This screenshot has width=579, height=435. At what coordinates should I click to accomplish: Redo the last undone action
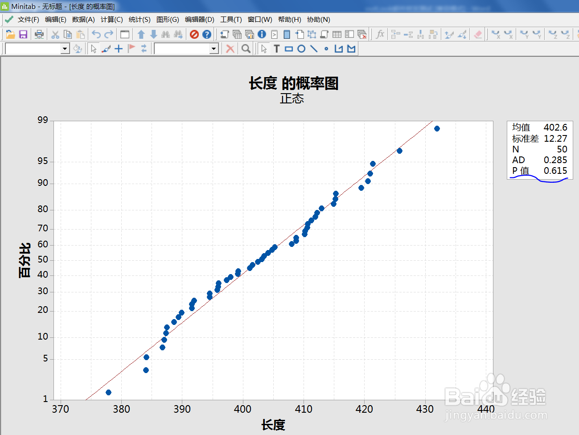pos(109,34)
